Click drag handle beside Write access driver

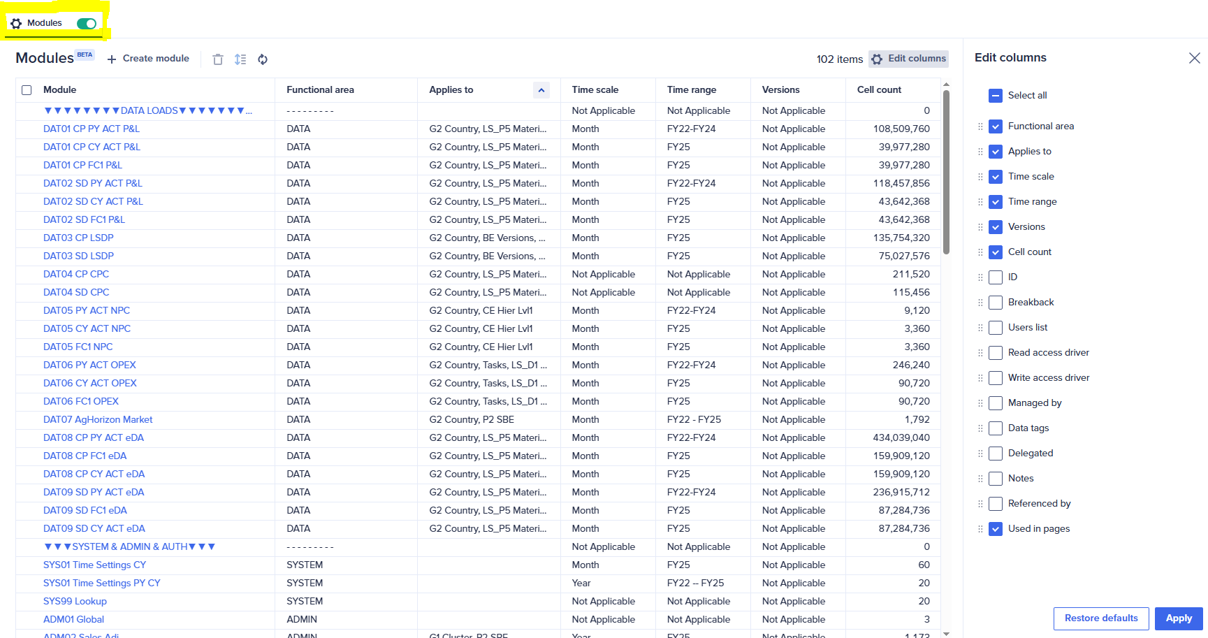point(980,378)
